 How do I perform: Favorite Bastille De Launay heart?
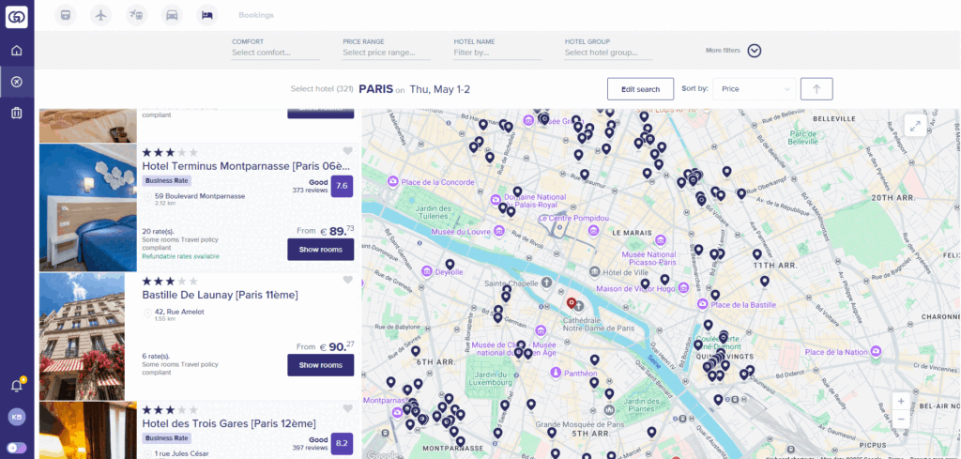coord(347,280)
